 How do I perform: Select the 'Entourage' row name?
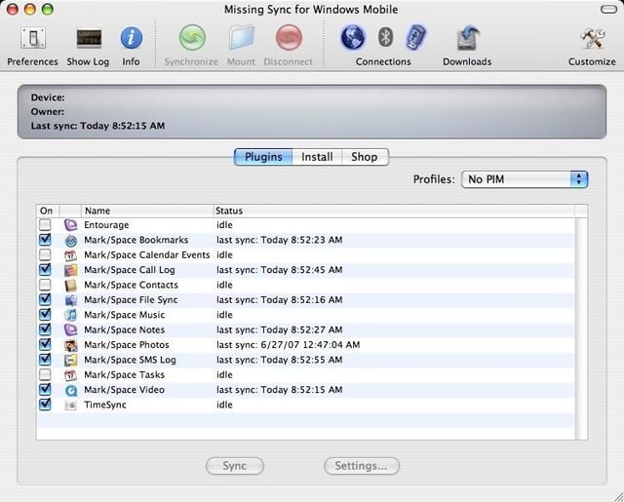(106, 225)
